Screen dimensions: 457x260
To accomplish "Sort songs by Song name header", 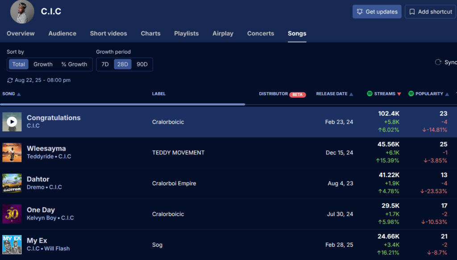I will point(12,94).
